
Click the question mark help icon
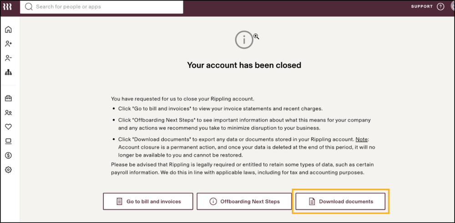coord(440,7)
